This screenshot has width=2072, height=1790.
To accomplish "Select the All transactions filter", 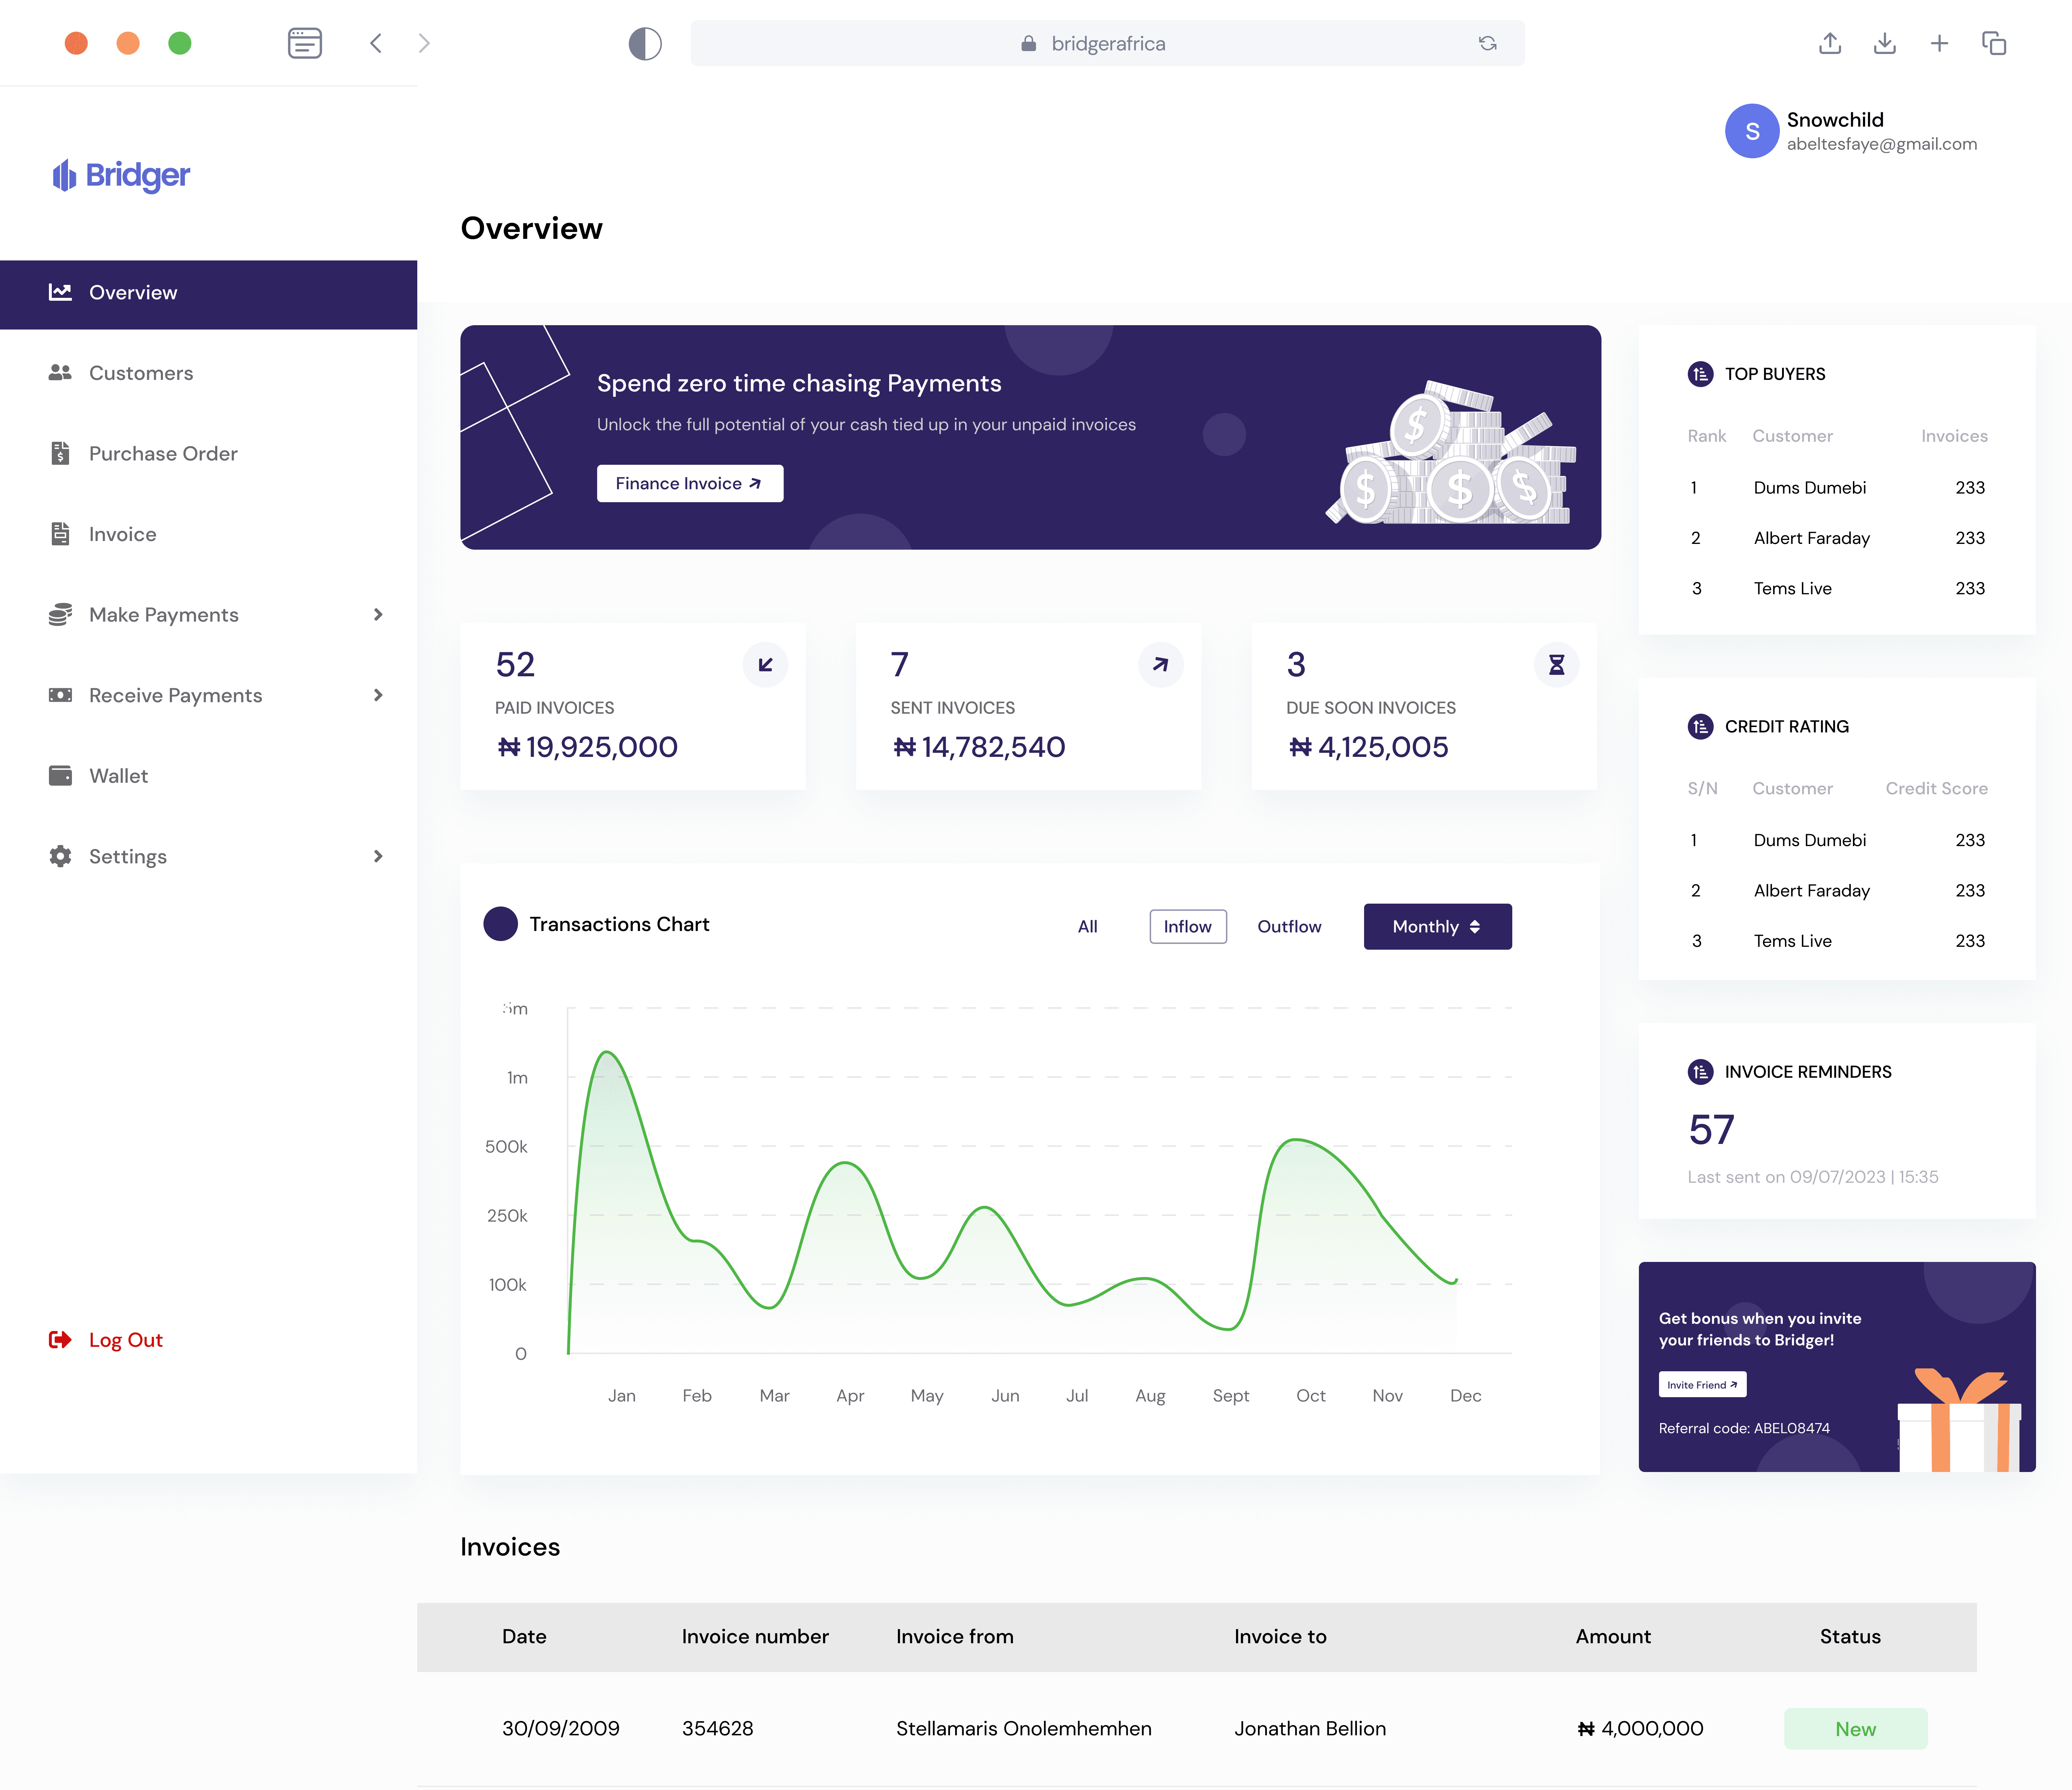I will coord(1088,927).
